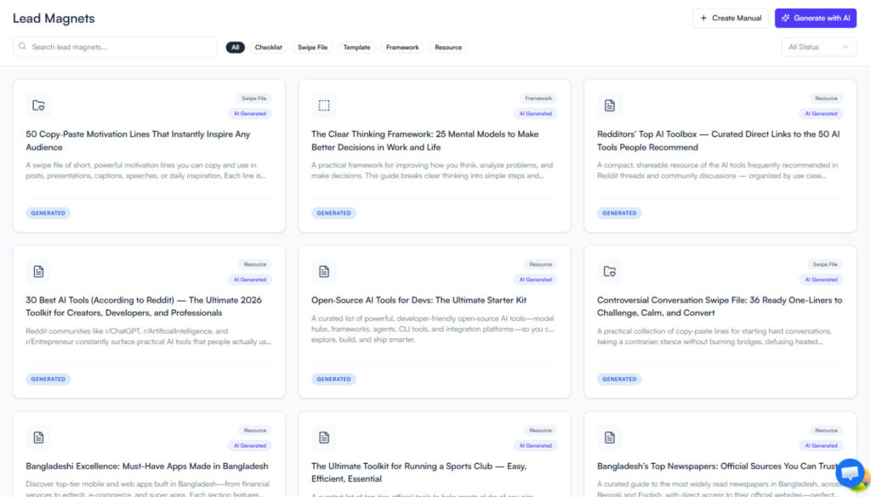Filter by Swipe File type

point(312,48)
